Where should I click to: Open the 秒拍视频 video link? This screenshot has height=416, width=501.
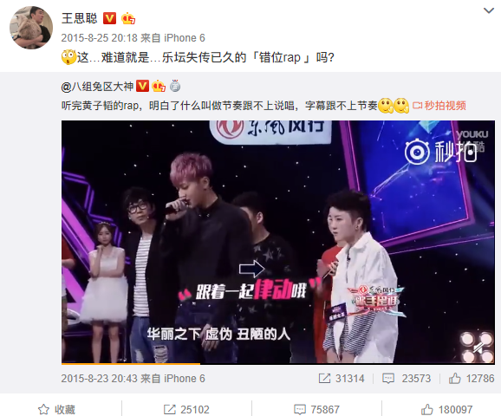pos(439,106)
